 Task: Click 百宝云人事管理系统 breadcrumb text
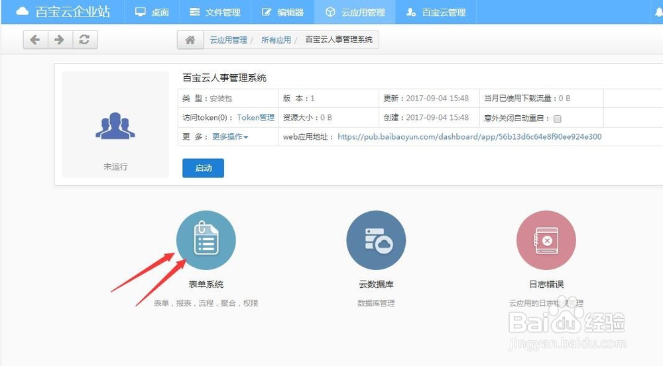point(339,40)
